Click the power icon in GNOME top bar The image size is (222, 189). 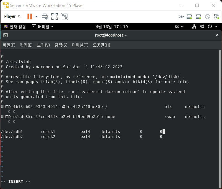click(210, 26)
